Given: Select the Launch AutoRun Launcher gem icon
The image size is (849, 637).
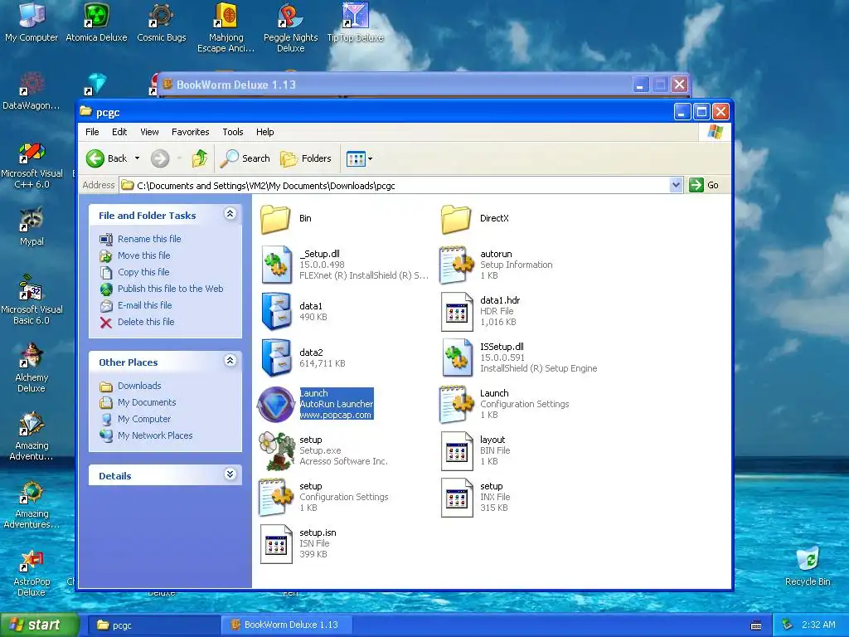Looking at the screenshot, I should (x=276, y=404).
